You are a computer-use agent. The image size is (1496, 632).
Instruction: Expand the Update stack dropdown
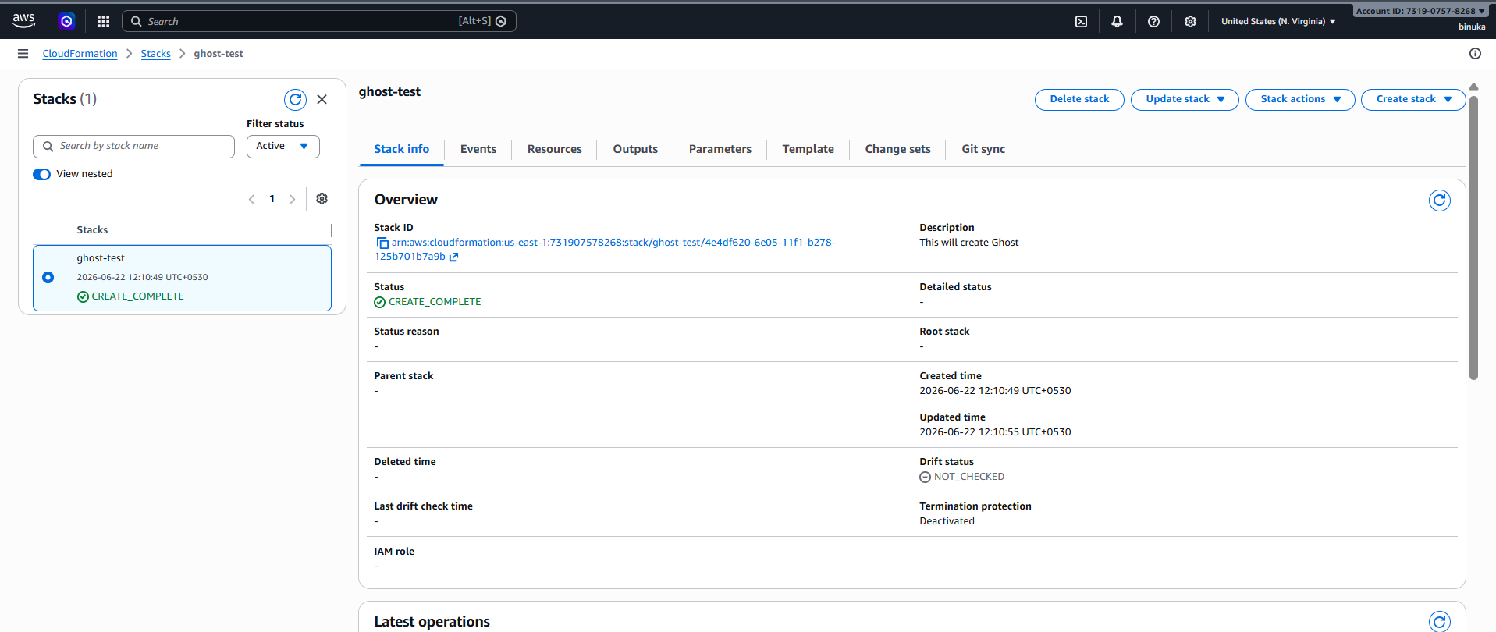tap(1185, 99)
